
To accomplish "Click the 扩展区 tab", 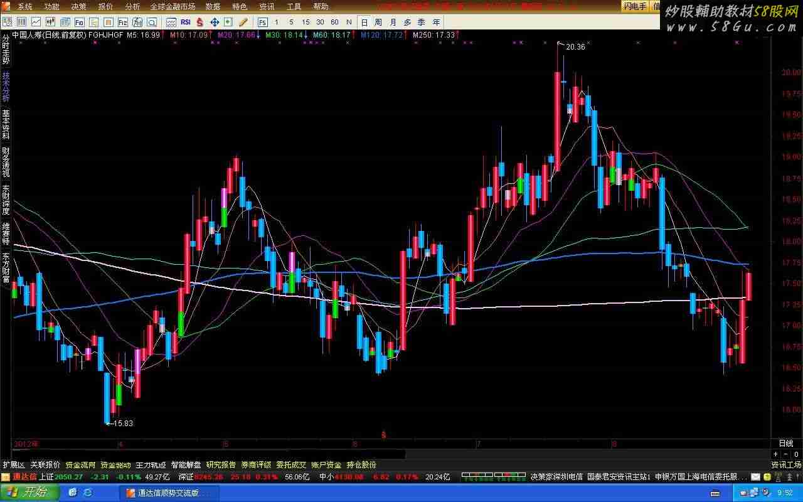I will (13, 465).
